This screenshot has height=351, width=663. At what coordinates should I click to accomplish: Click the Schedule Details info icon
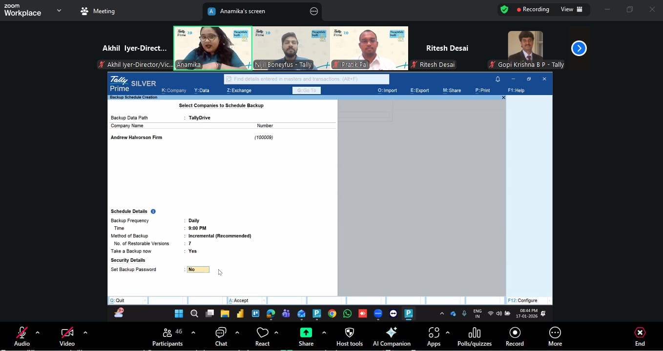153,212
